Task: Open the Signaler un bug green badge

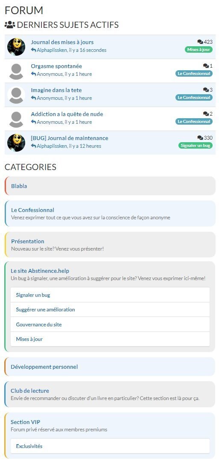Action: [196, 146]
